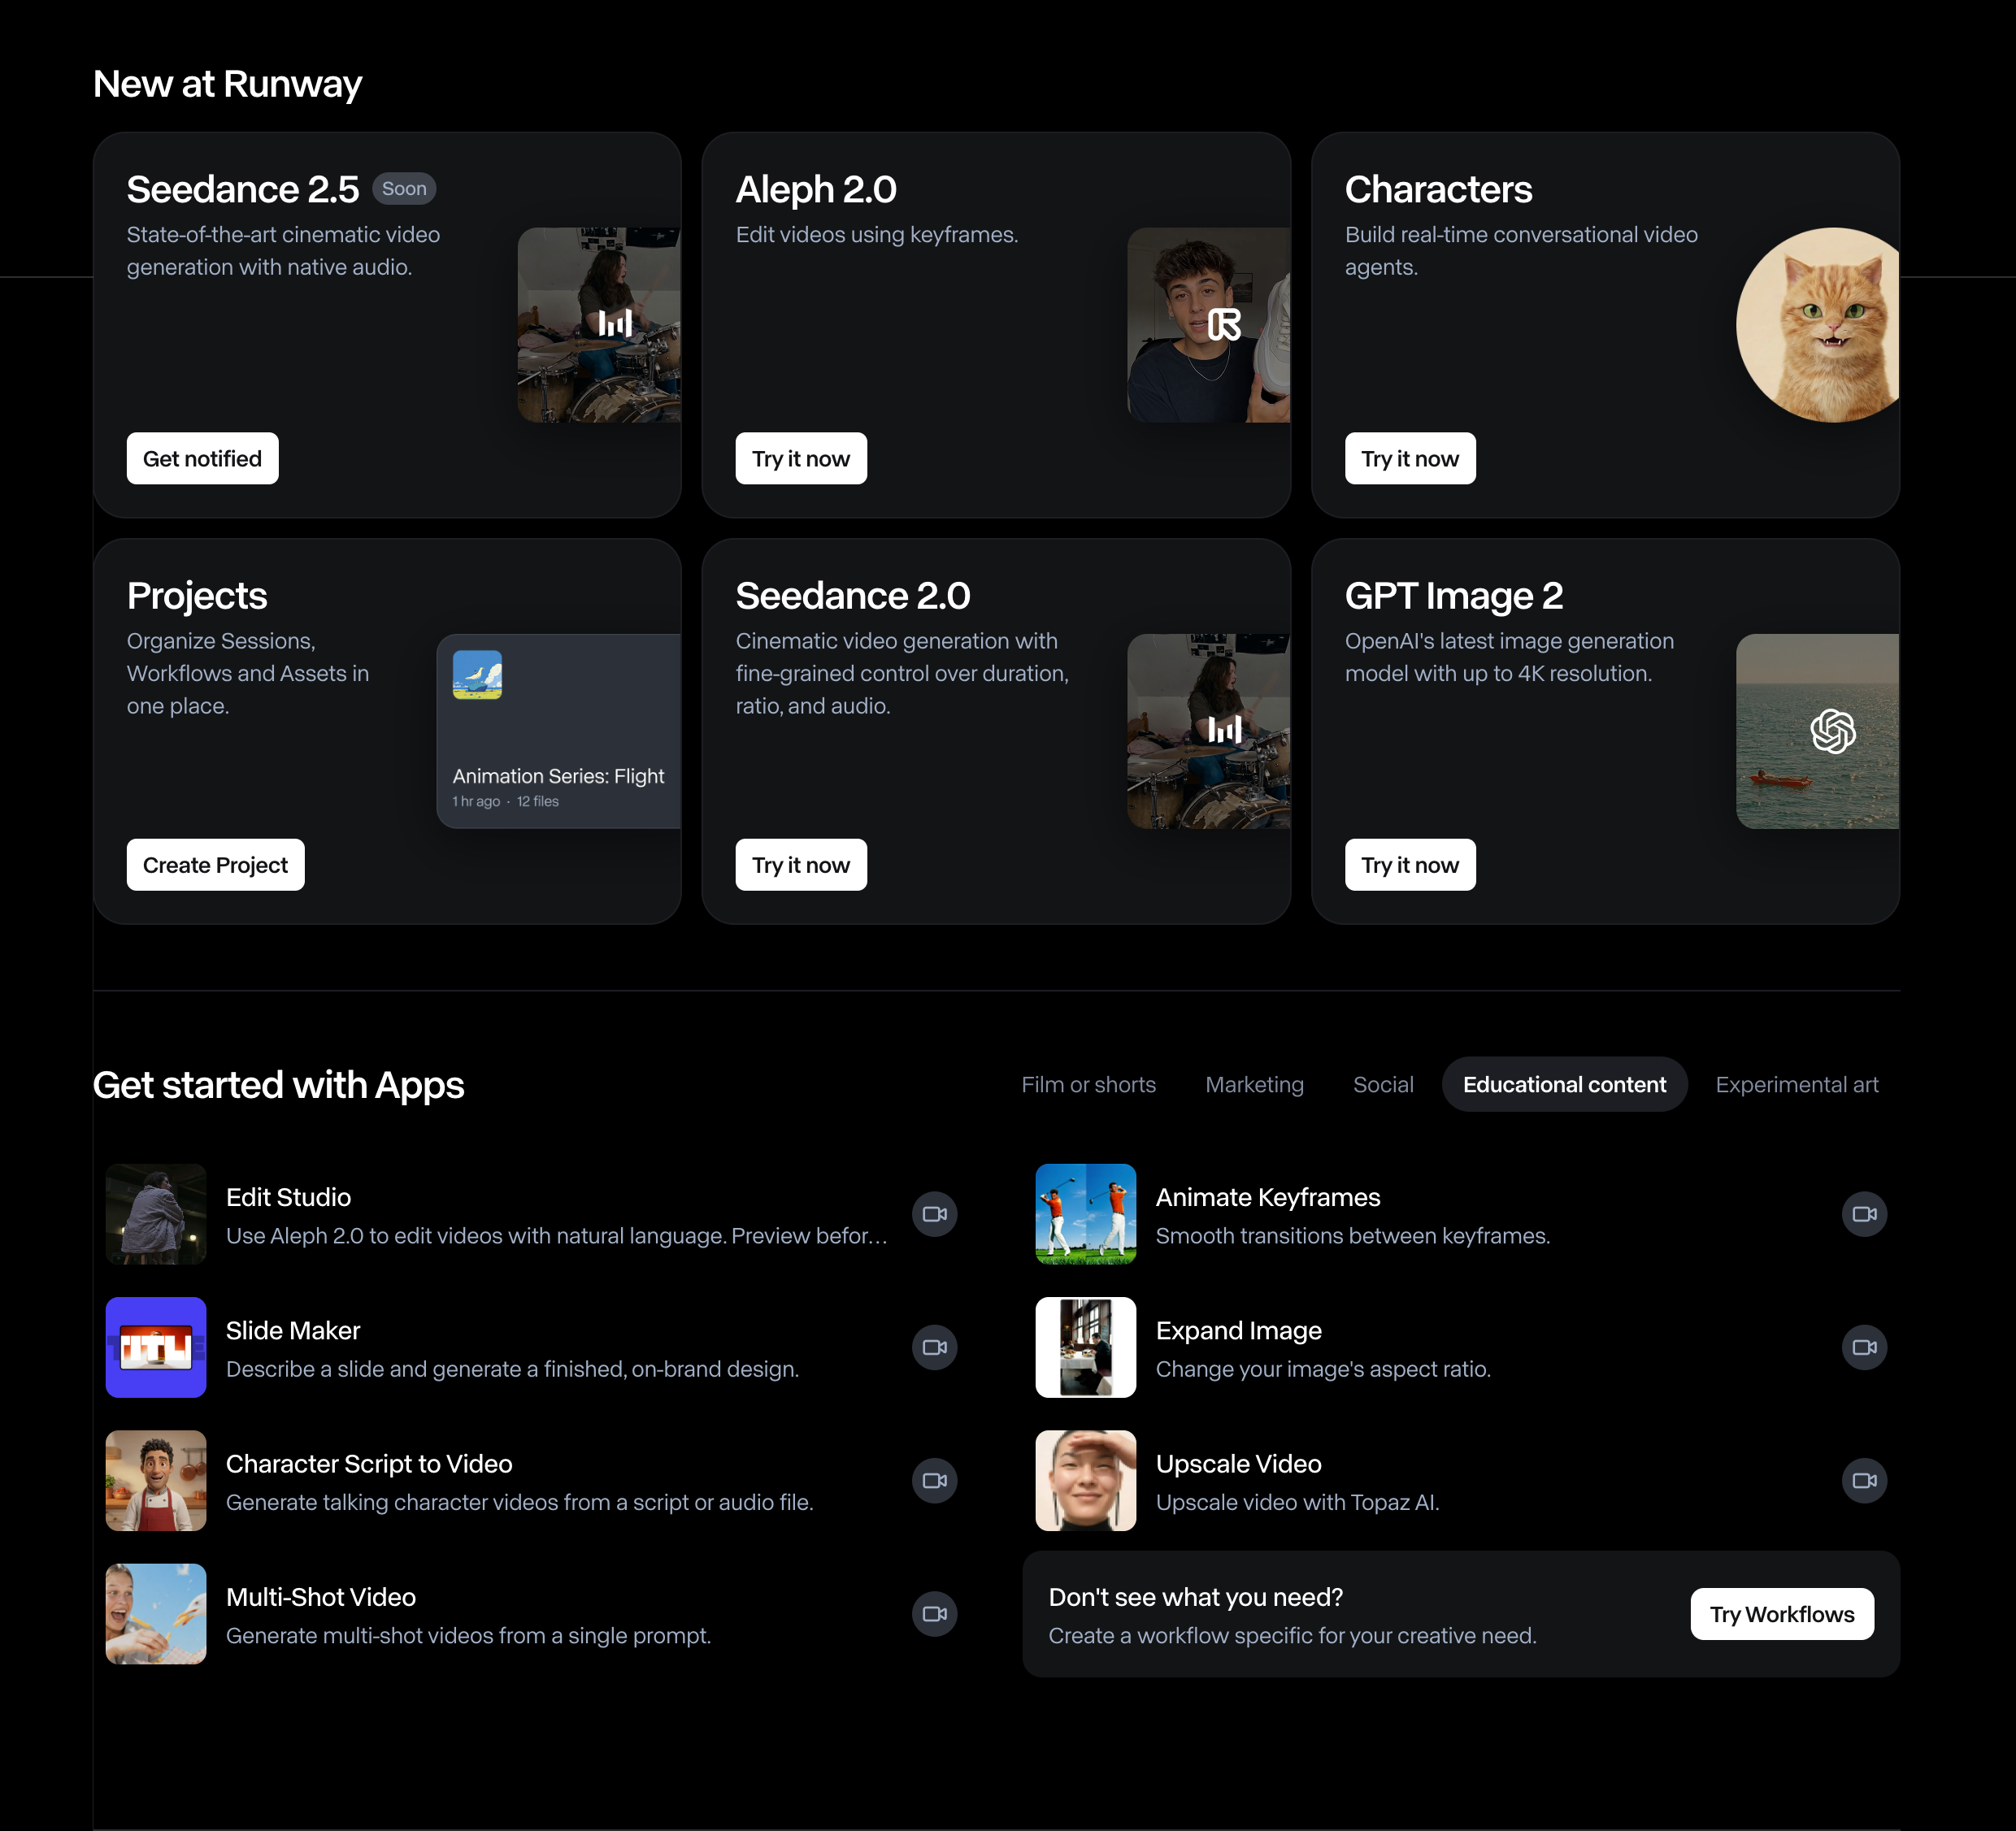Click the Animate Keyframes title
The height and width of the screenshot is (1831, 2016).
pyautogui.click(x=1268, y=1197)
